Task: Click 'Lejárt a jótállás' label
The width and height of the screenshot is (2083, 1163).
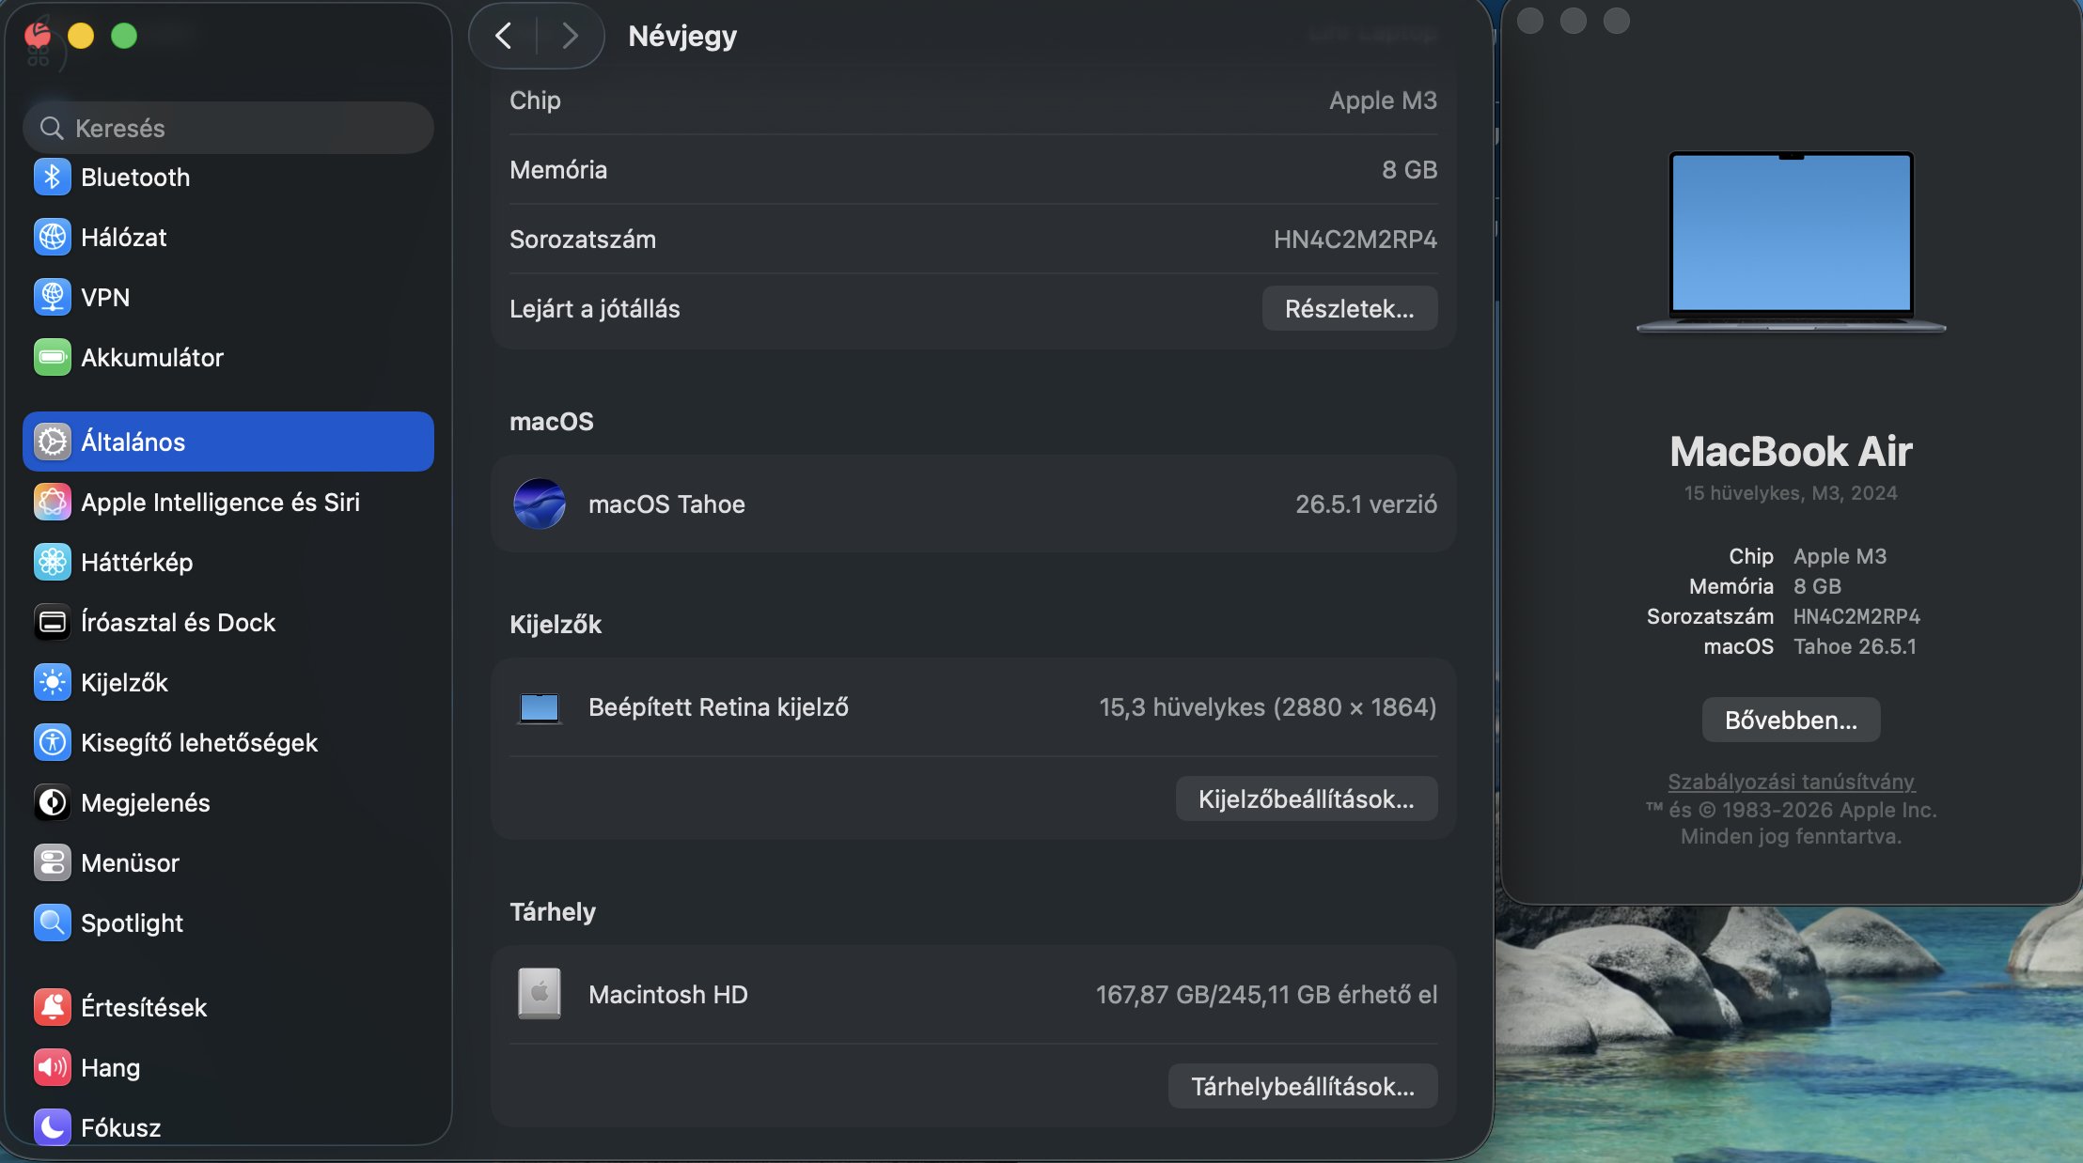Action: click(594, 308)
